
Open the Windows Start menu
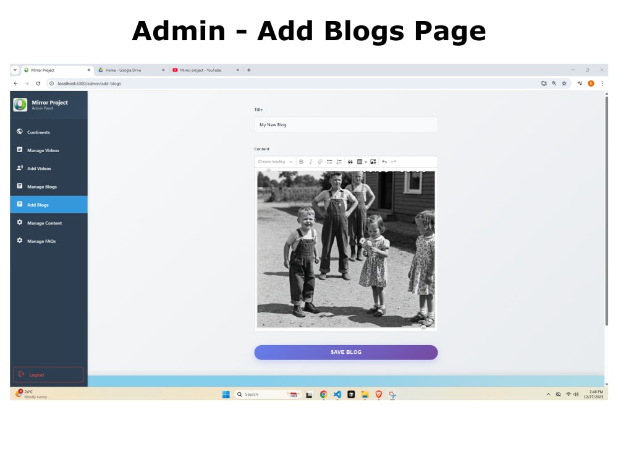(226, 395)
